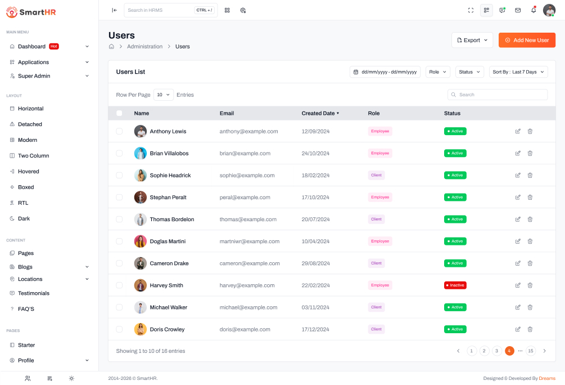Open the mail envelope icon
Image resolution: width=565 pixels, height=385 pixels.
518,10
